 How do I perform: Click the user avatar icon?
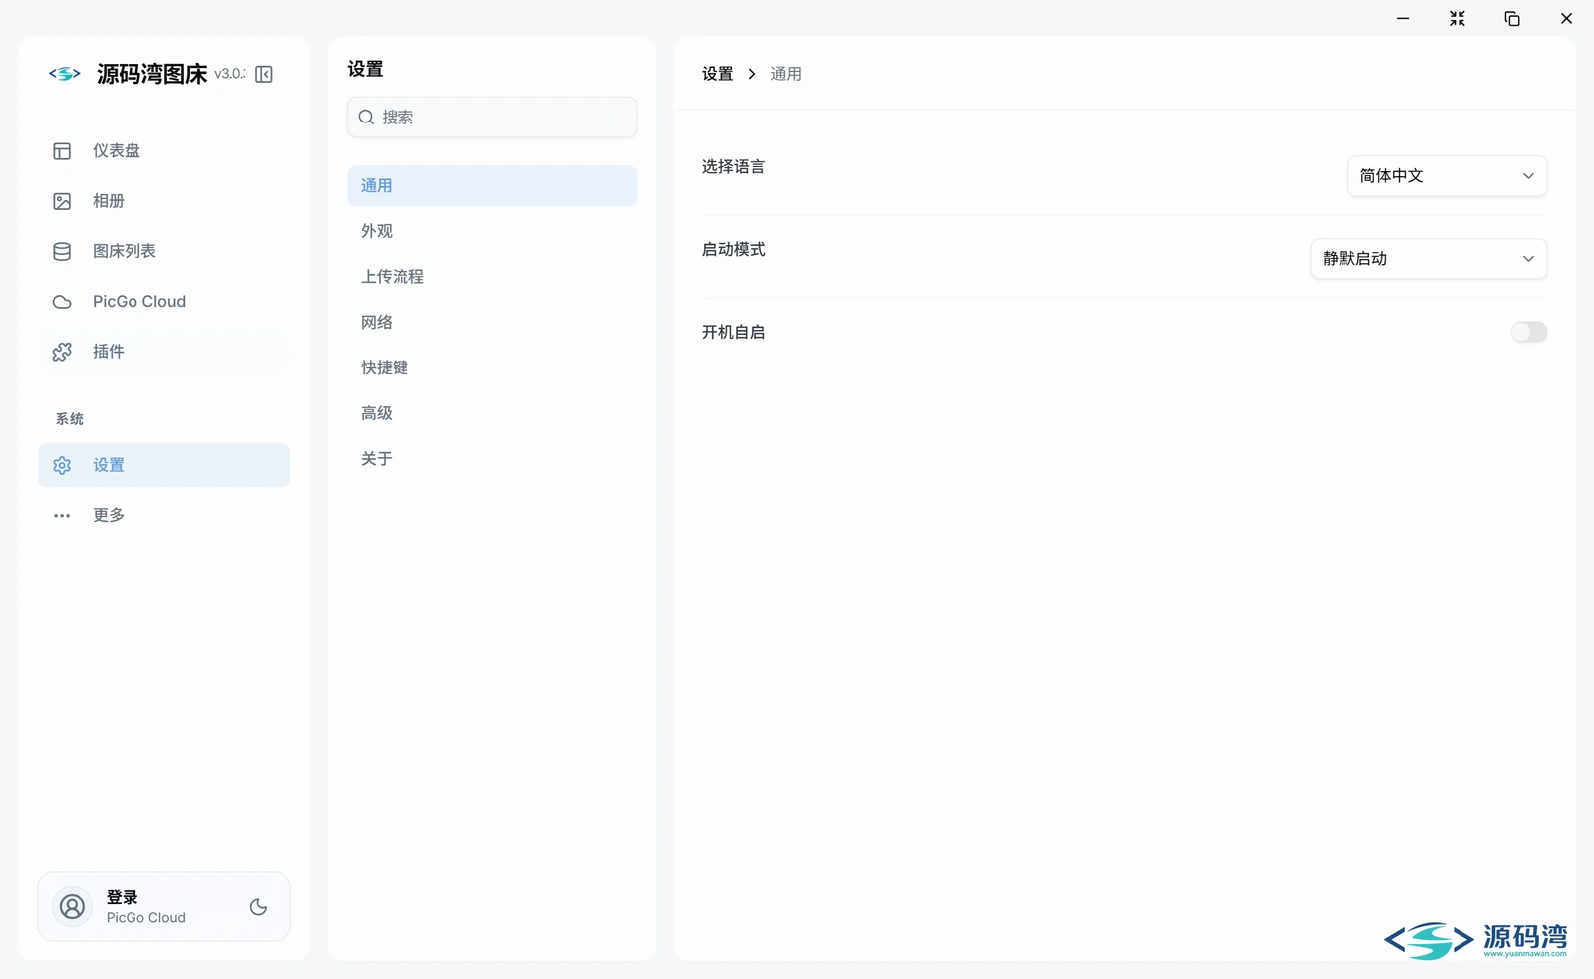click(72, 907)
